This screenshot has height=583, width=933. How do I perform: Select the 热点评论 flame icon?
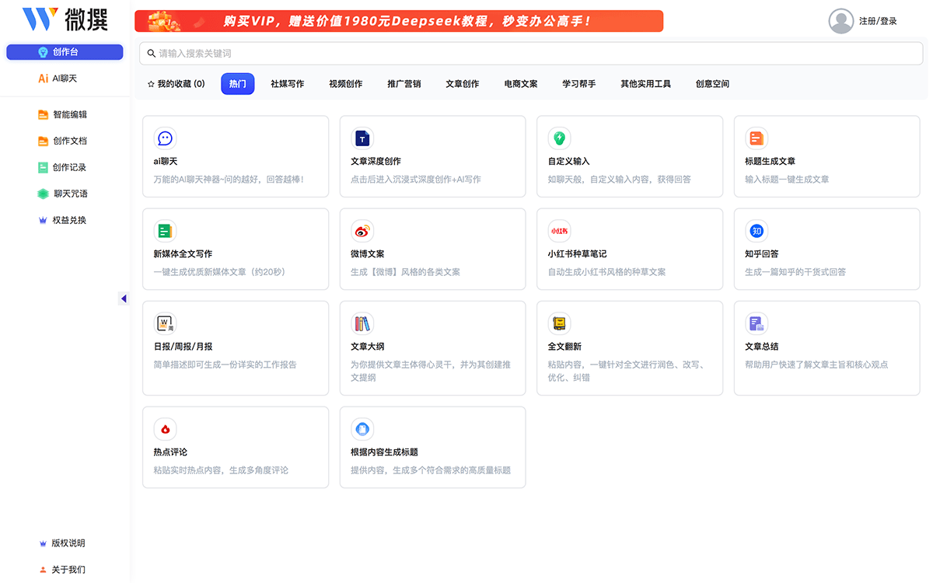click(165, 428)
